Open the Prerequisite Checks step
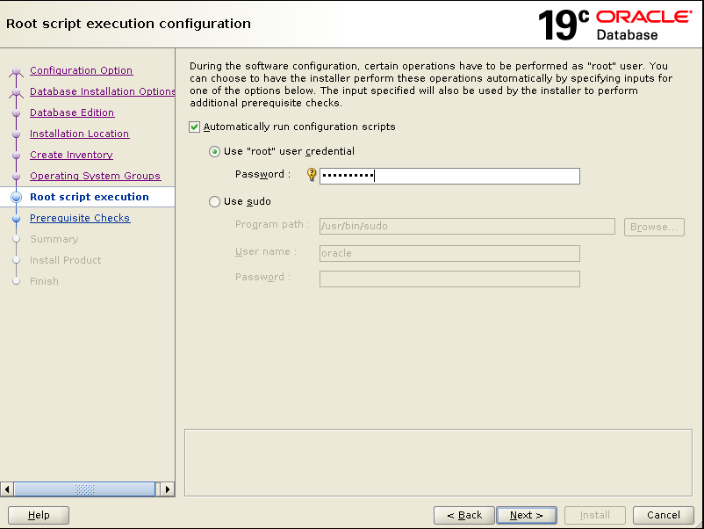This screenshot has width=704, height=529. click(80, 218)
